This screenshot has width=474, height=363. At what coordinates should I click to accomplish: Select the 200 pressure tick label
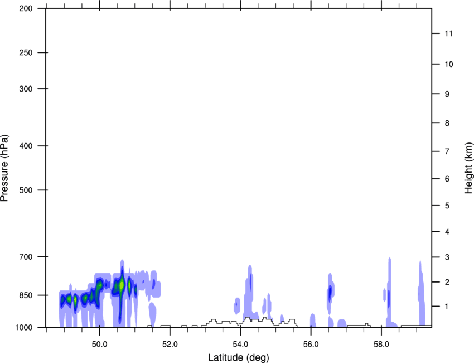pyautogui.click(x=26, y=8)
